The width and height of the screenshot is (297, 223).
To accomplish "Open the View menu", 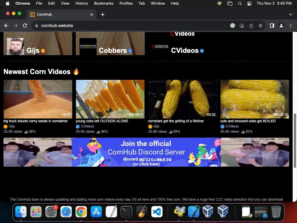I will 65,3.
